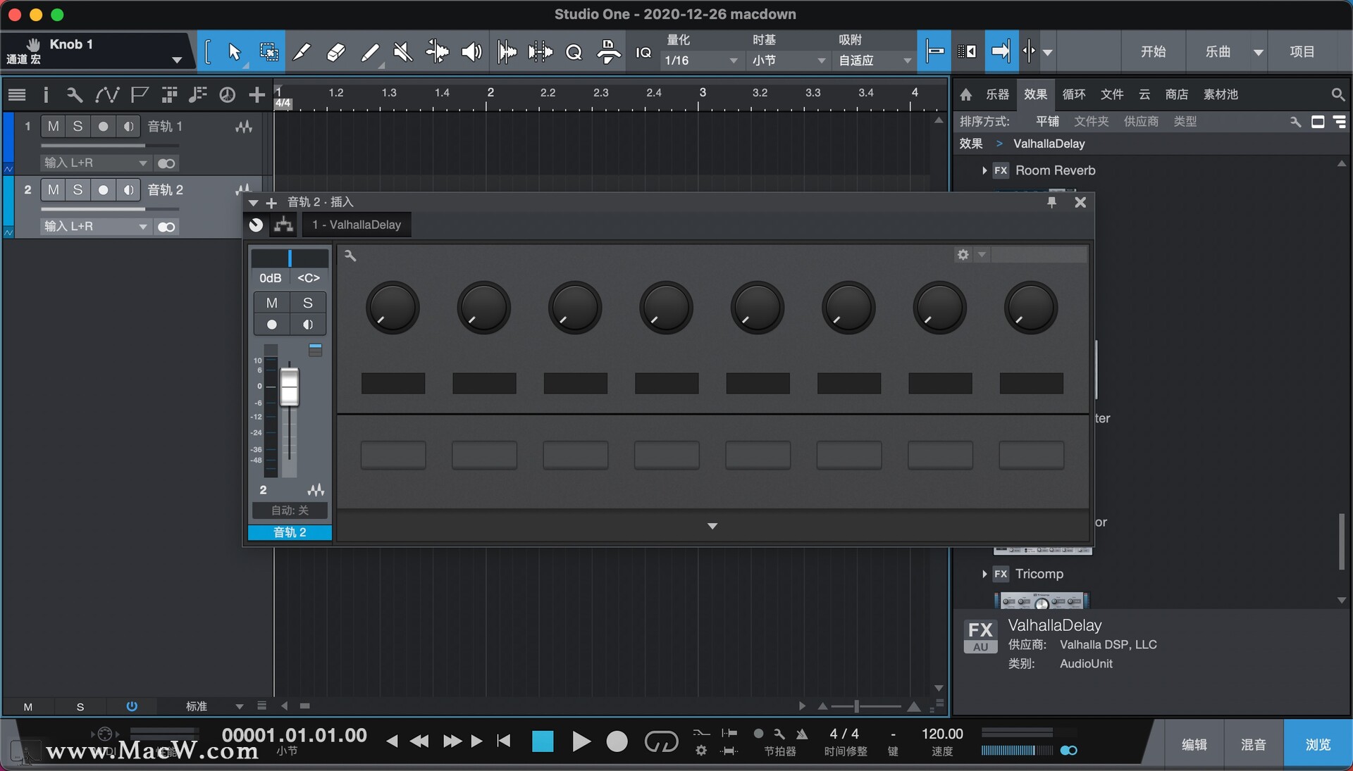
Task: Select the 1 - ValhallaDelay tab
Action: (357, 225)
